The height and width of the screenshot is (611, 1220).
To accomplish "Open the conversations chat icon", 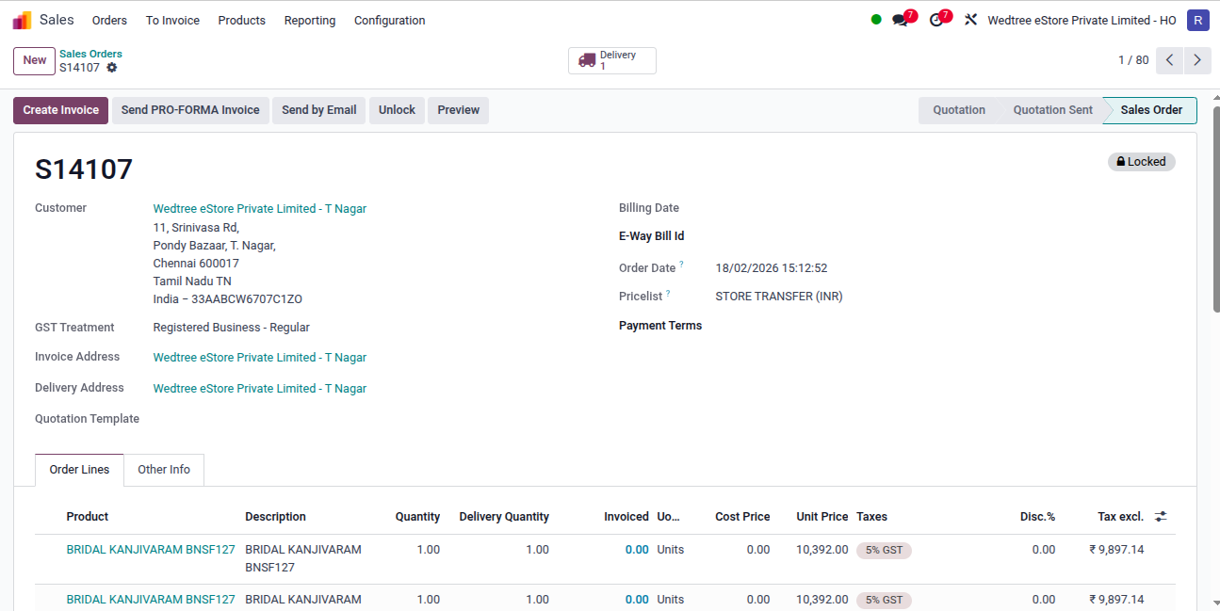I will pyautogui.click(x=901, y=20).
